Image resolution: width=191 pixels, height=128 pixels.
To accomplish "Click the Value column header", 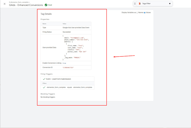I will pyautogui.click(x=64, y=24).
